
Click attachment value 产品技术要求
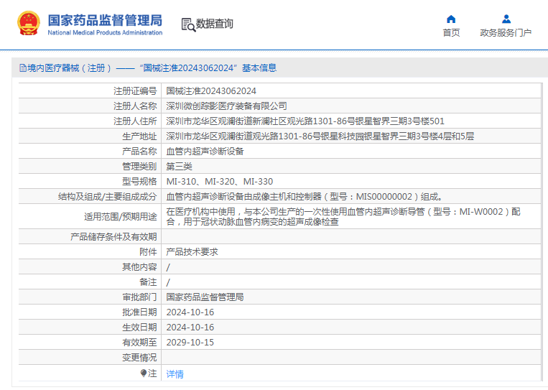pyautogui.click(x=192, y=251)
